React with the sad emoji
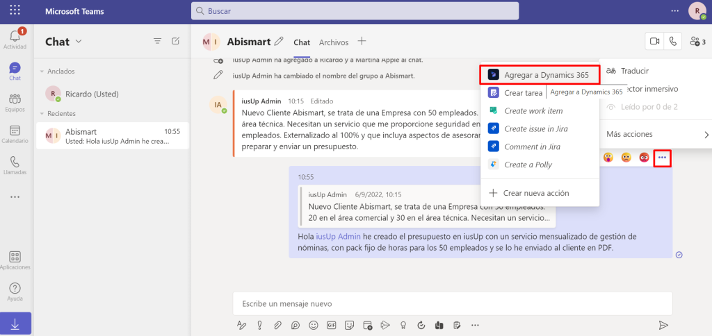Screen dimensions: 712x336 pos(626,158)
